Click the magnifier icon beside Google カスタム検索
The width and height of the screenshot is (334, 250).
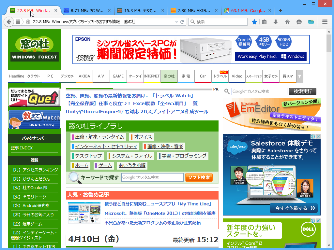click(227, 91)
